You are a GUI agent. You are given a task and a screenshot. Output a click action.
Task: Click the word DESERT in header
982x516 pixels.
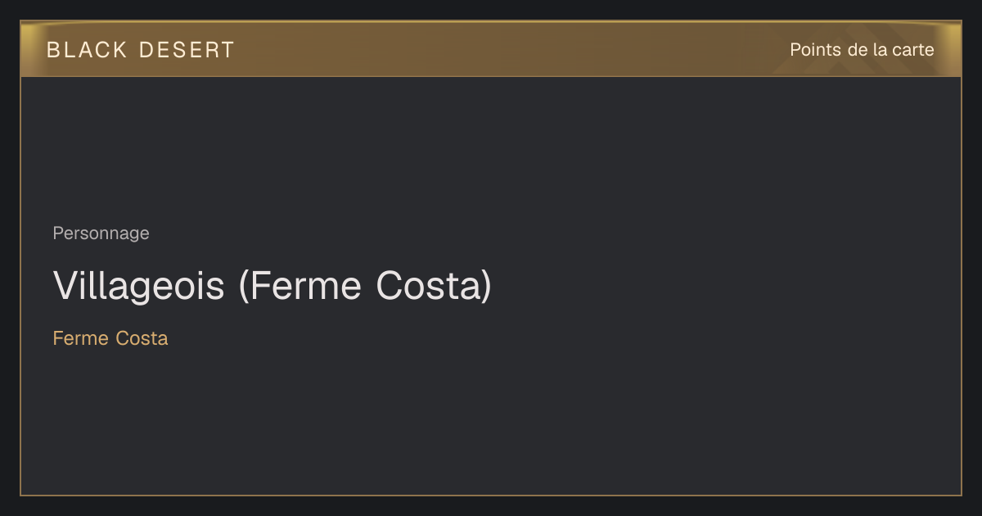[x=187, y=50]
